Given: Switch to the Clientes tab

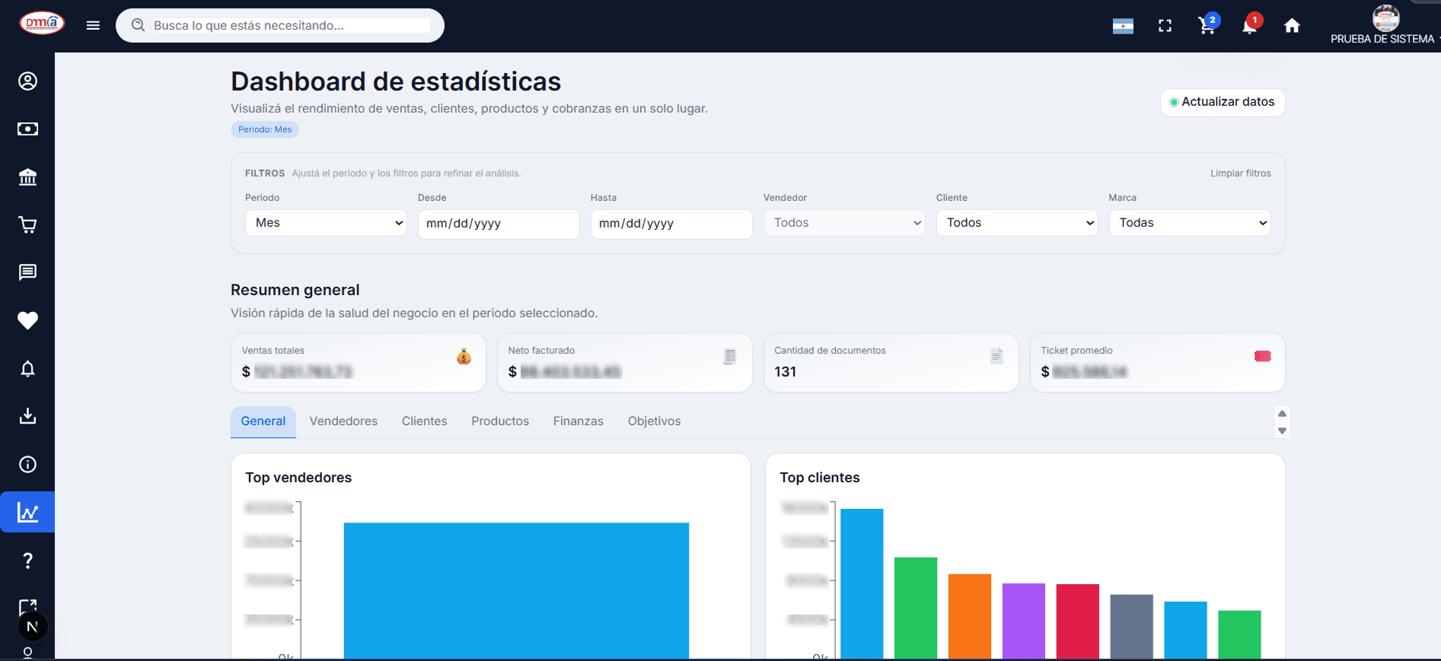Looking at the screenshot, I should coord(425,421).
